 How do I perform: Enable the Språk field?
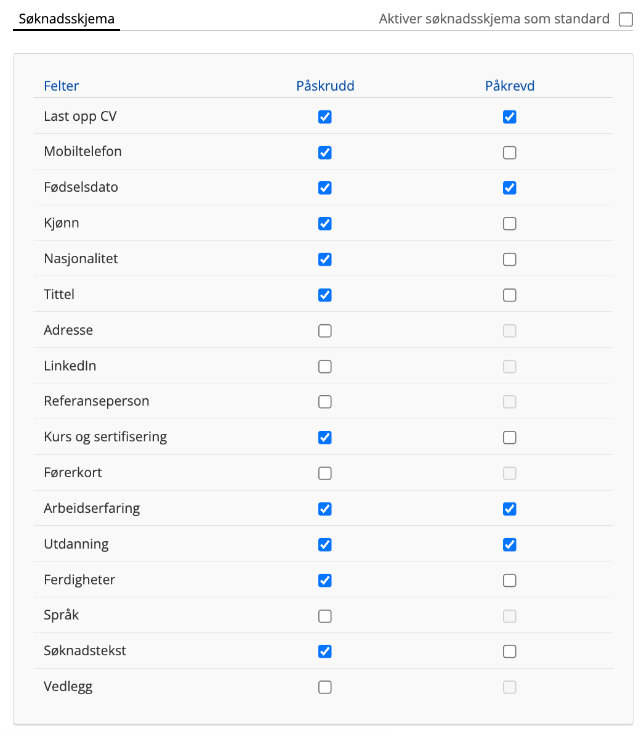pyautogui.click(x=325, y=616)
